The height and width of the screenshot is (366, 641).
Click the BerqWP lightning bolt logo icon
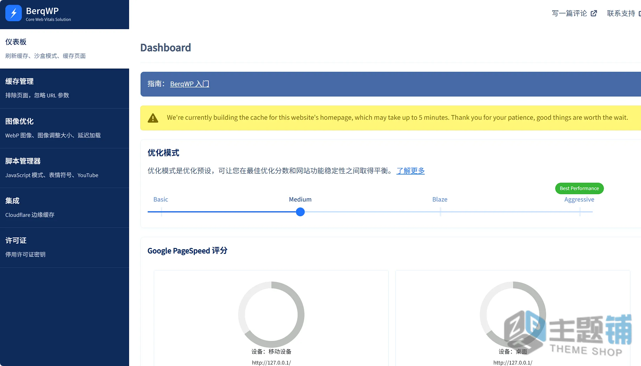click(x=14, y=13)
